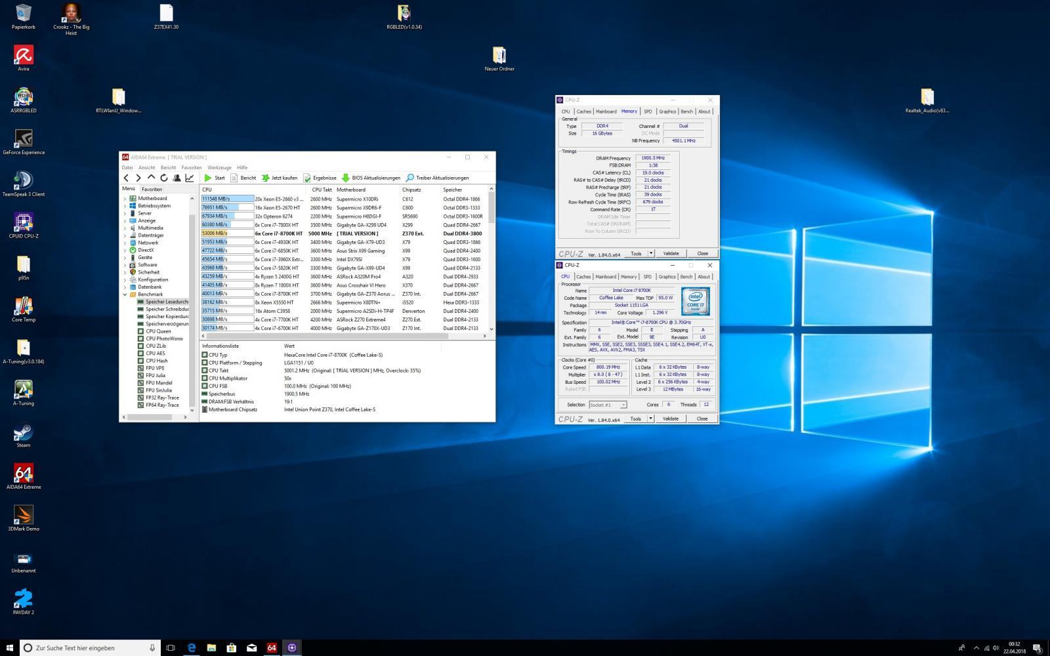This screenshot has height=656, width=1050.
Task: Click the back navigation arrow in AIDA64
Action: click(x=126, y=178)
